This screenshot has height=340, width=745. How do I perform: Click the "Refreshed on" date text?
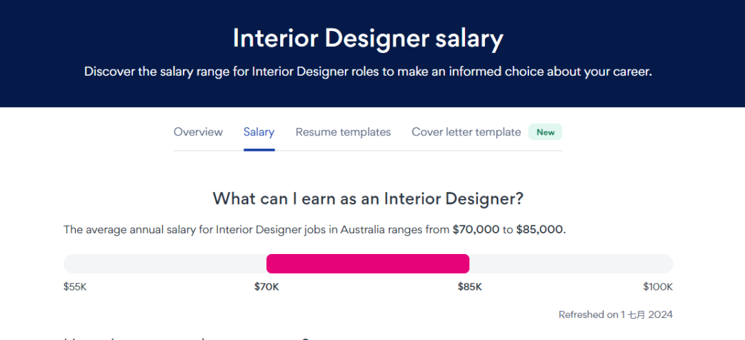615,315
